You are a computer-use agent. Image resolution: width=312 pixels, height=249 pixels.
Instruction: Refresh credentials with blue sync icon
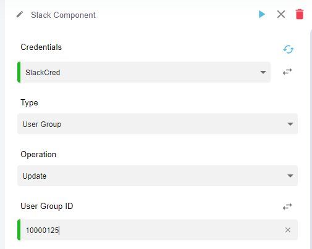(x=289, y=49)
